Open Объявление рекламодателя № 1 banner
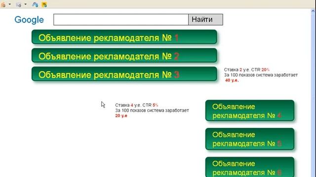This screenshot has width=316, height=177. pos(124,37)
